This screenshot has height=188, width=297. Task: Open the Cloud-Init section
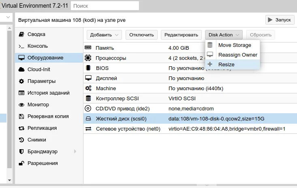point(49,70)
